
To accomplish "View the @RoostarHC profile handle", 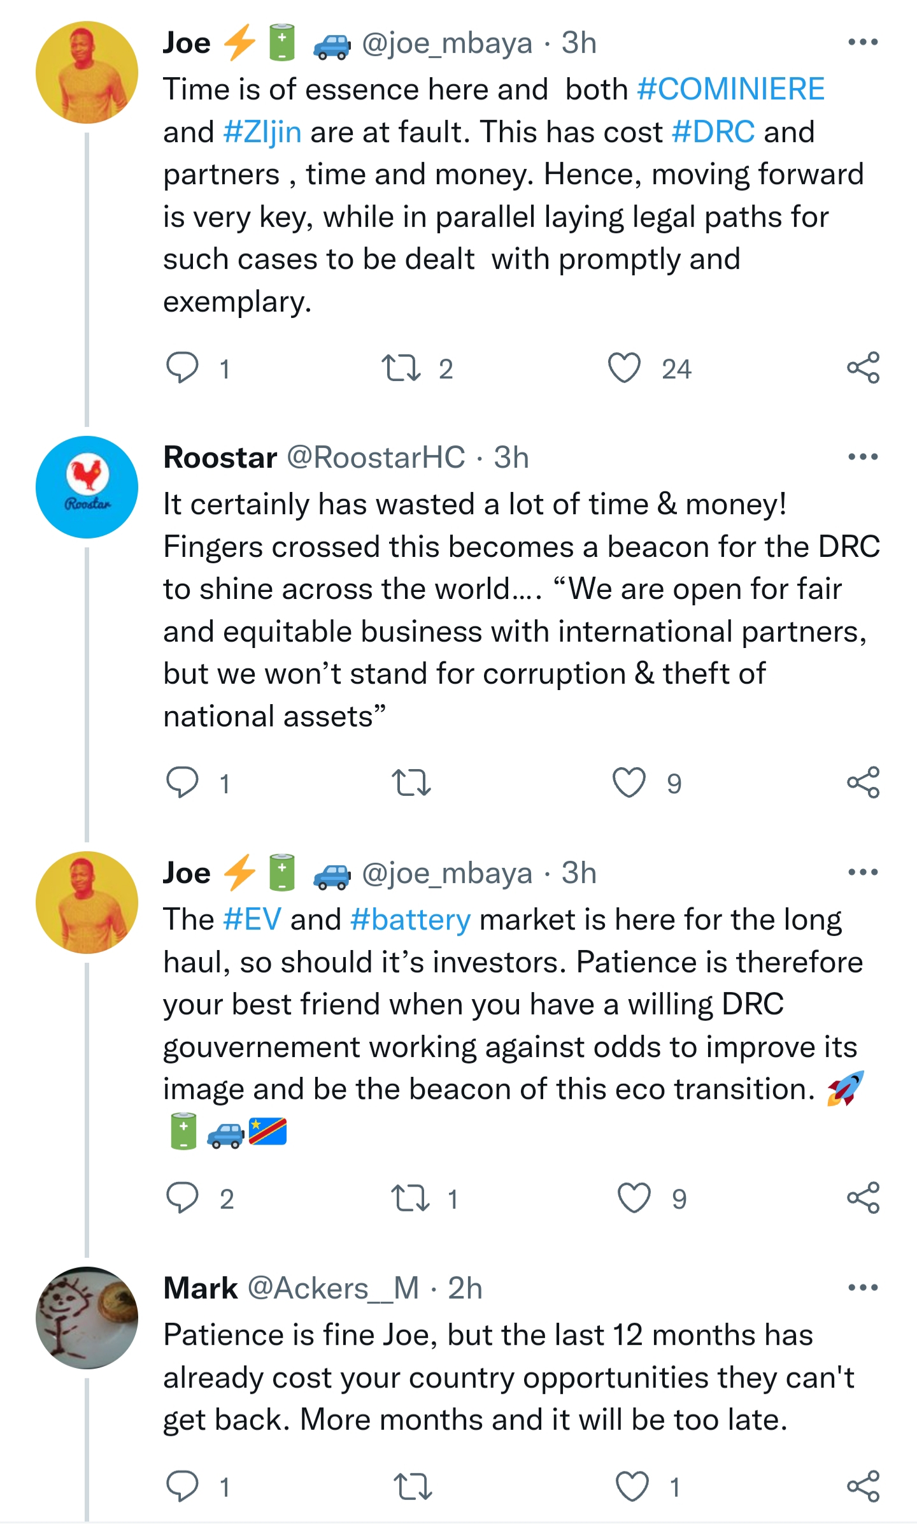I will [x=376, y=458].
